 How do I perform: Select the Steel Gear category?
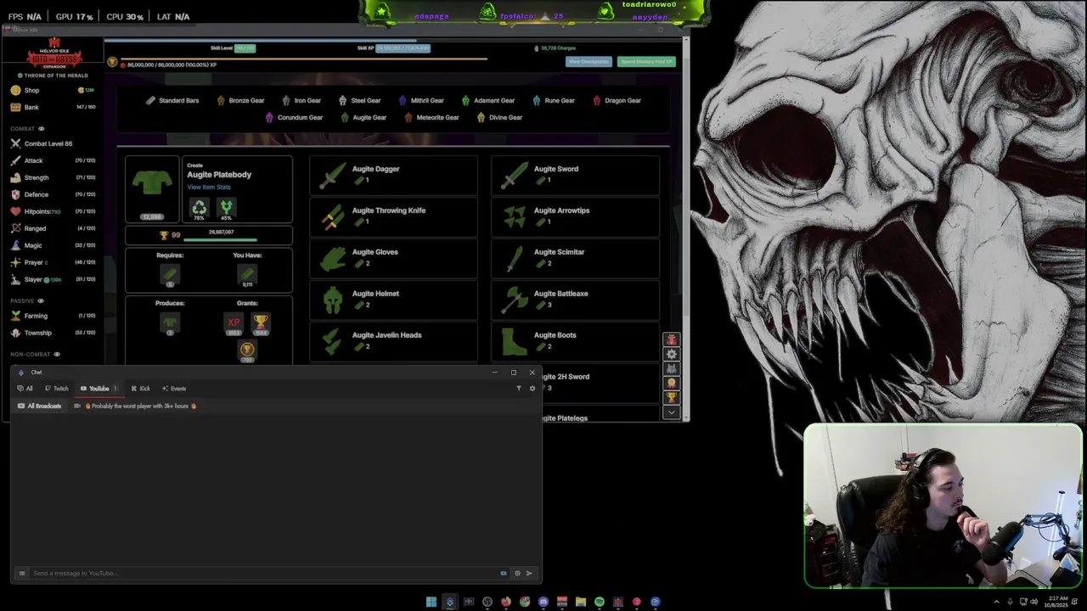coord(359,100)
